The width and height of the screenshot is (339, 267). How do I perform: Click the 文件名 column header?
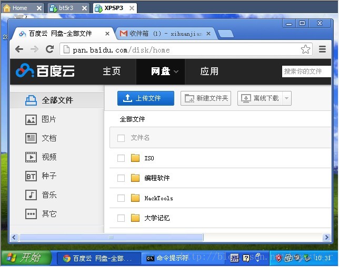click(x=140, y=138)
